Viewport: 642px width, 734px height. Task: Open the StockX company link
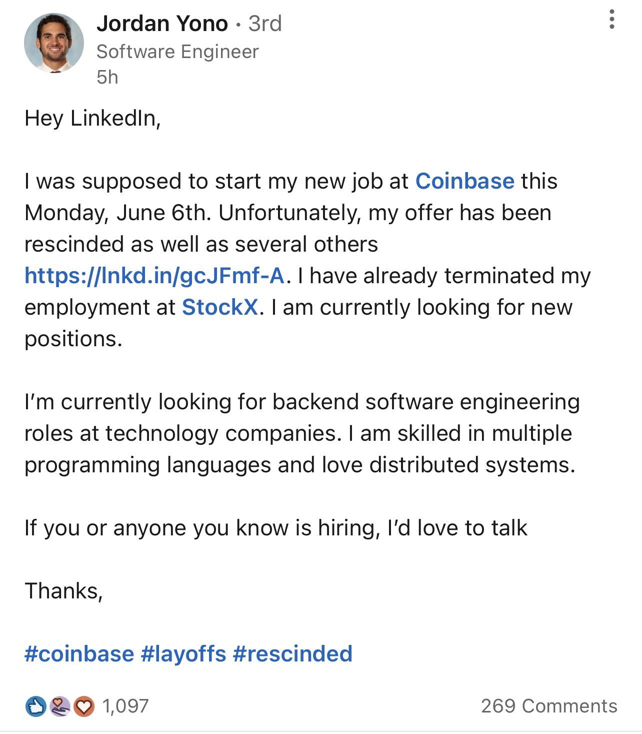220,307
